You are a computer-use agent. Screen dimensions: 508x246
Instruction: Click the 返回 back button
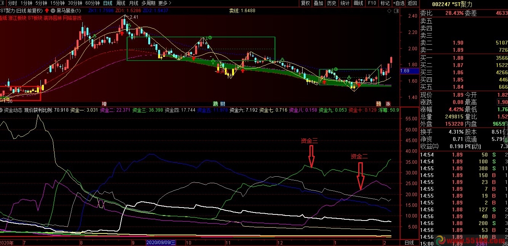point(412,3)
